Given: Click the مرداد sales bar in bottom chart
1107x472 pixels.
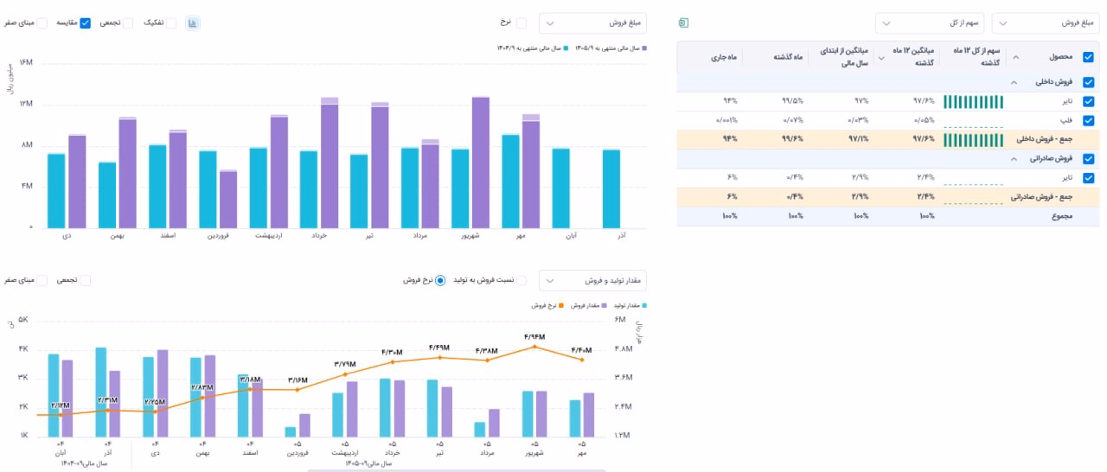Looking at the screenshot, I should (494, 424).
